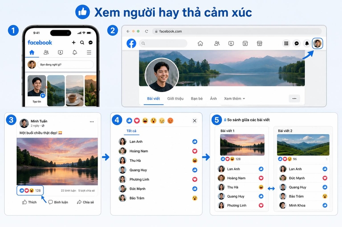This screenshot has height=227, width=342.
Task: Open the Video tab on phone Facebook
Action: click(x=60, y=52)
